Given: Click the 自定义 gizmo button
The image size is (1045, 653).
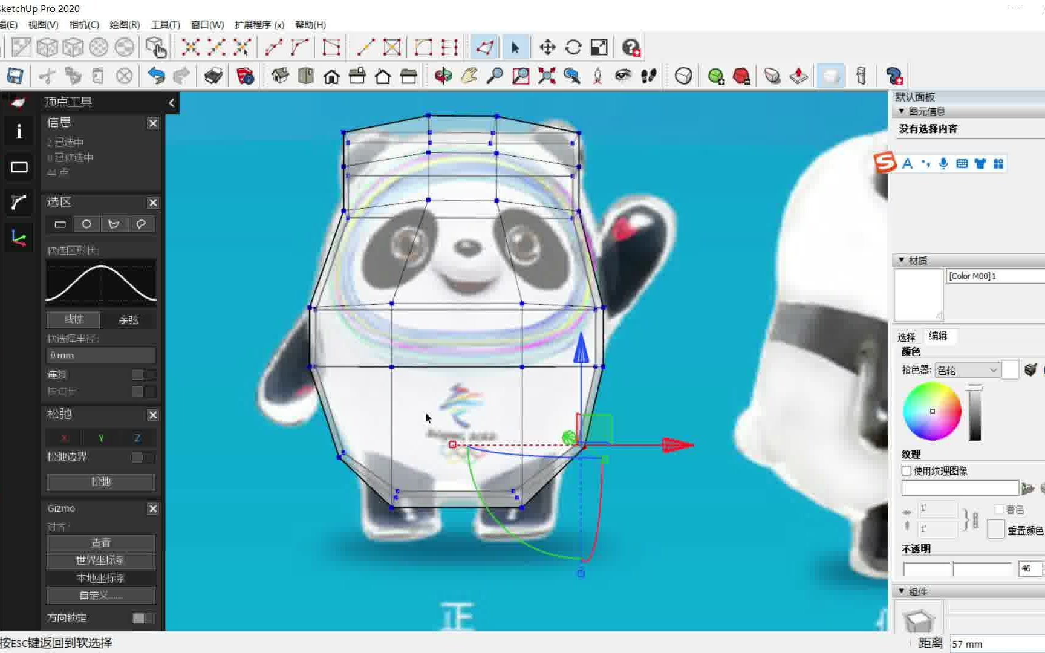Looking at the screenshot, I should tap(101, 596).
